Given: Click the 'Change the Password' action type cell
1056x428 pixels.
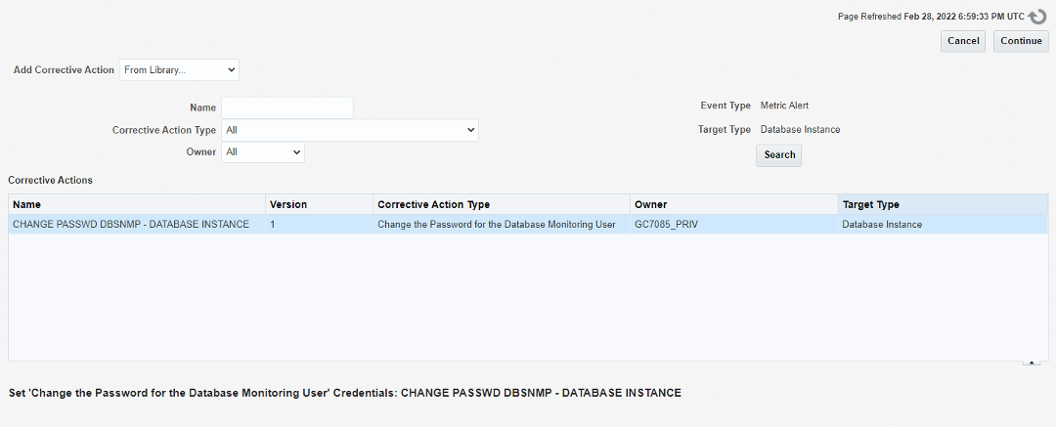Looking at the screenshot, I should [496, 225].
